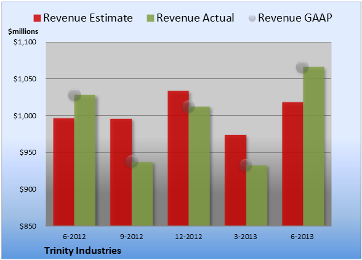Click the '6-2013' quarter label
This screenshot has width=362, height=260.
coord(302,237)
